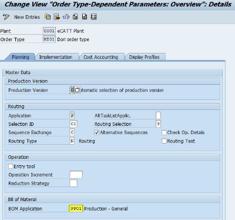Image resolution: width=235 pixels, height=220 pixels.
Task: Click the Plant field 0001
Action: tap(49, 31)
